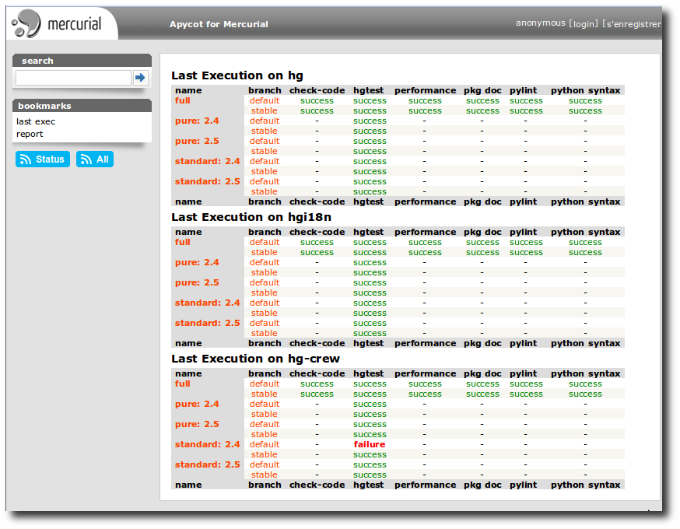This screenshot has width=680, height=529.
Task: Click default branch of hg-crew standard: 2.4
Action: pyautogui.click(x=264, y=444)
